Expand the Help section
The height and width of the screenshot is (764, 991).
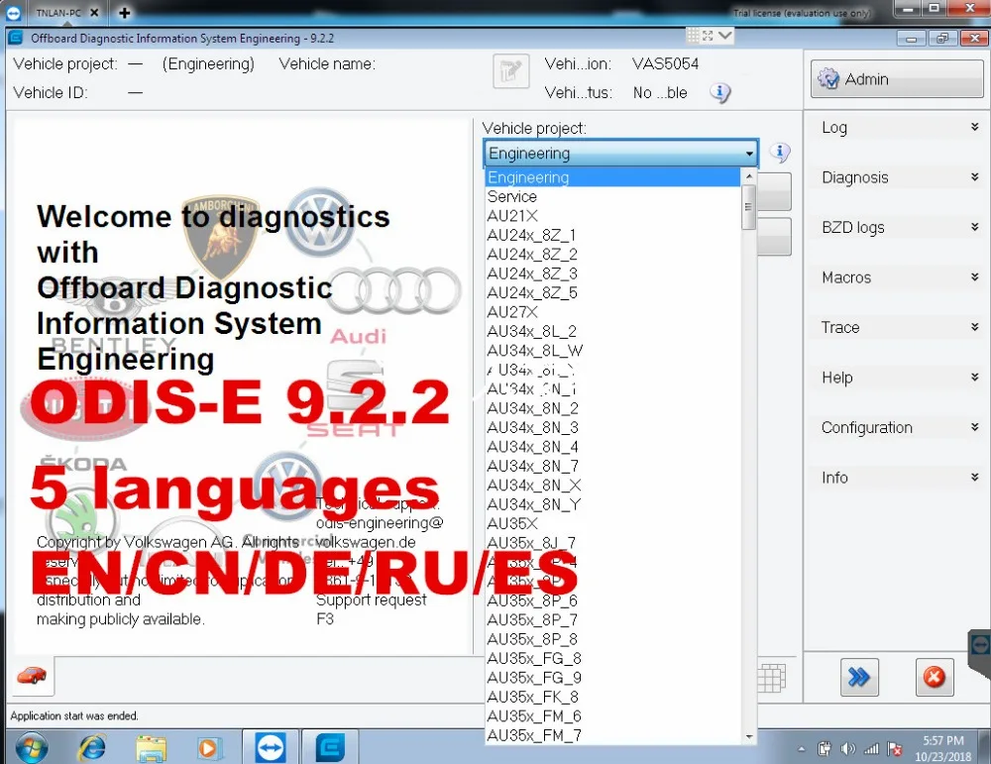[897, 378]
